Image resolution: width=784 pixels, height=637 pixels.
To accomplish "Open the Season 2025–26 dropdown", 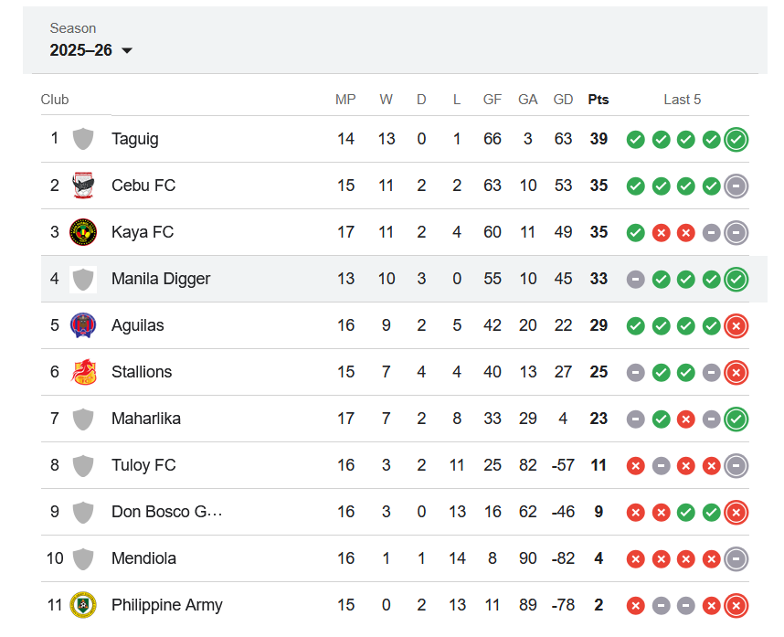I will coord(91,50).
